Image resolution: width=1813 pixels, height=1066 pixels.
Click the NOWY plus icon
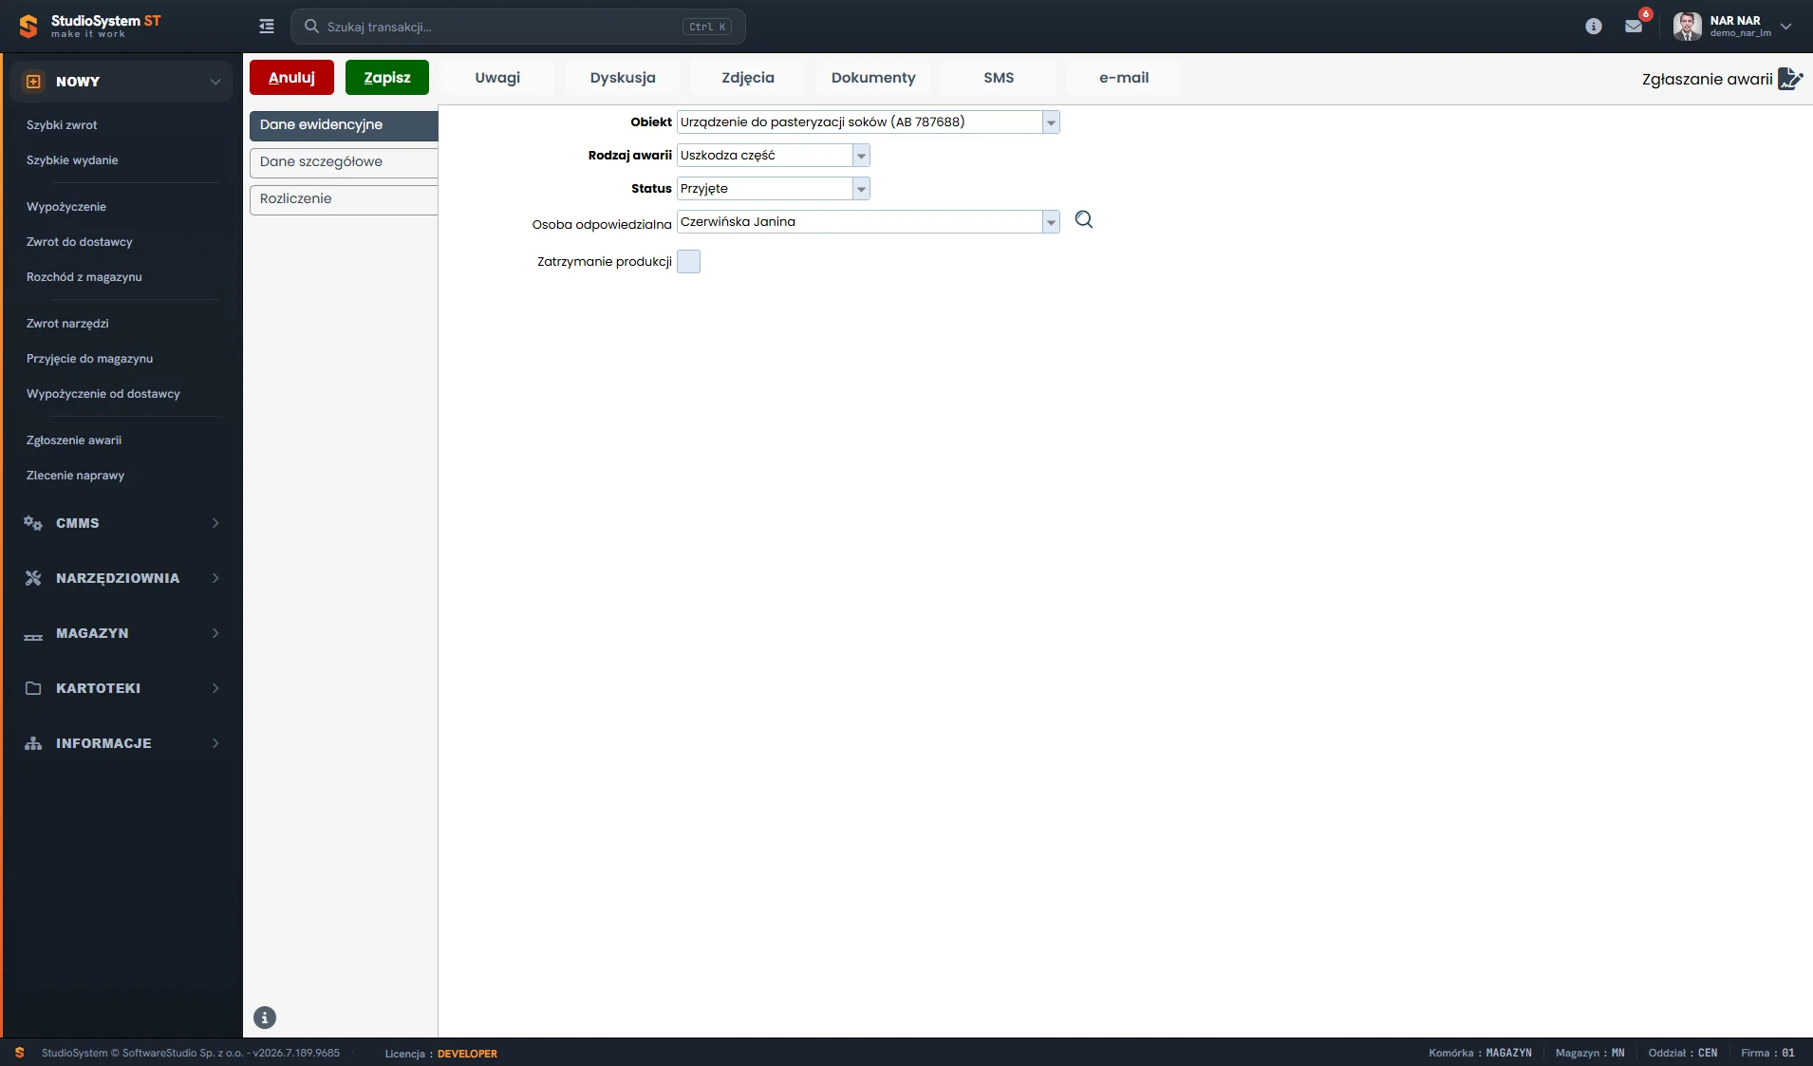(33, 82)
